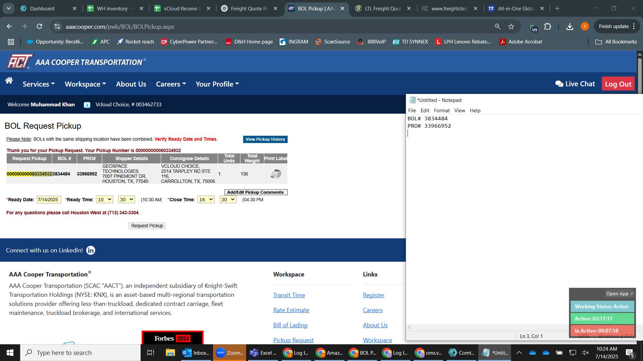Open Notepad Help menu
The width and height of the screenshot is (643, 361).
475,111
